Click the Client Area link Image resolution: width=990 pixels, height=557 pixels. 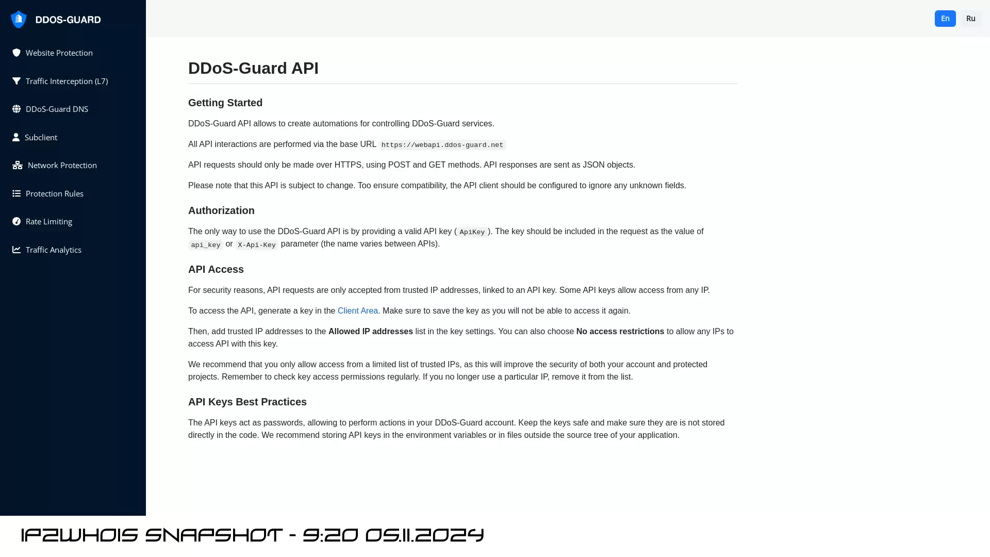tap(358, 310)
